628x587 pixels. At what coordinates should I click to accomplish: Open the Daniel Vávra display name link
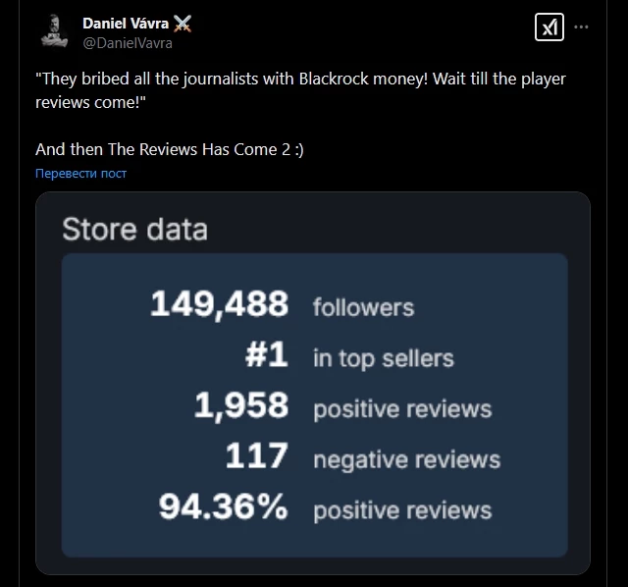click(x=126, y=24)
